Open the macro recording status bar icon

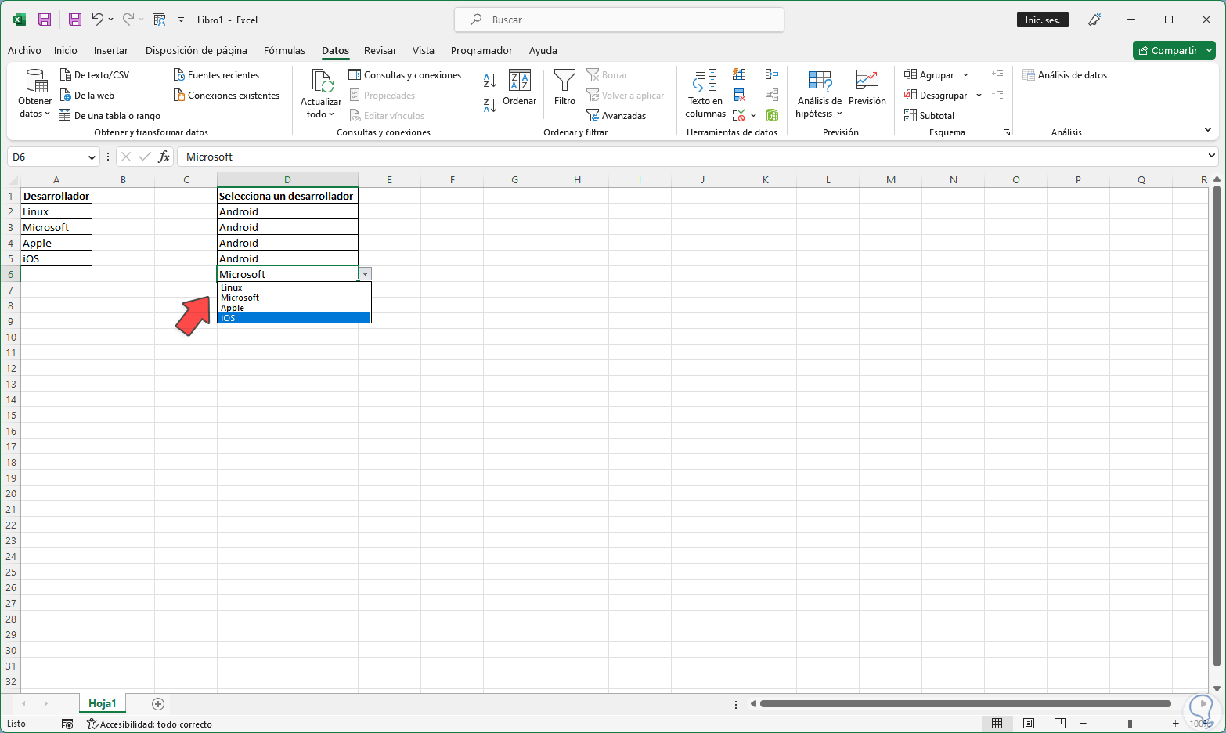pyautogui.click(x=67, y=724)
